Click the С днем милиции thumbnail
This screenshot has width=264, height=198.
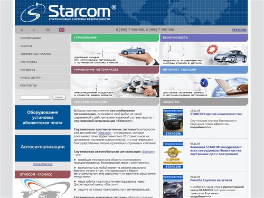tap(173, 155)
